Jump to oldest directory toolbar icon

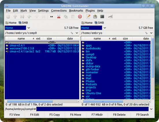coord(22,17)
